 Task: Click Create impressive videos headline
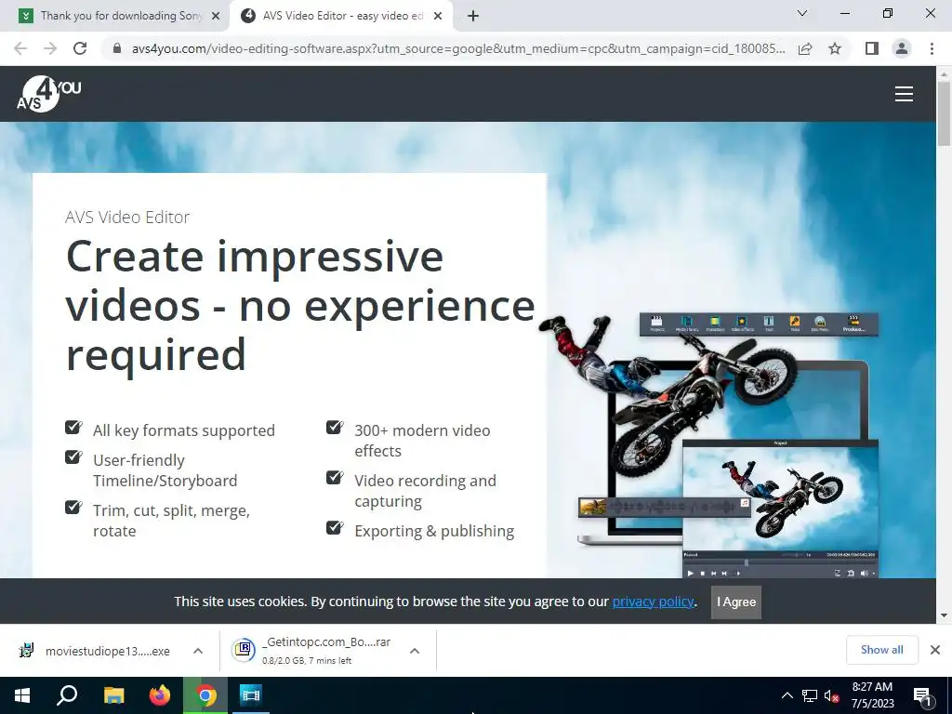coord(300,305)
